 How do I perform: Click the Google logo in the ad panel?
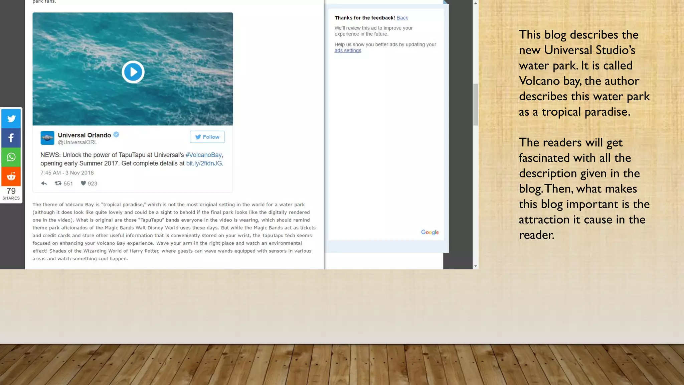coord(430,232)
